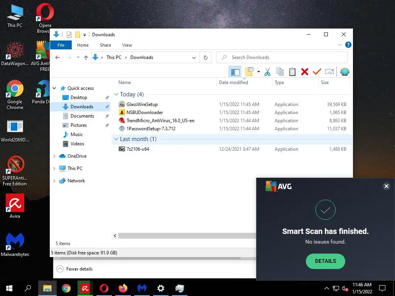Open SUPERAntiSpyware Free Edition desktop icon
395x296 pixels.
point(15,171)
